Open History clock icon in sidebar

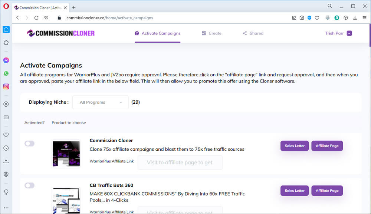pos(6,148)
